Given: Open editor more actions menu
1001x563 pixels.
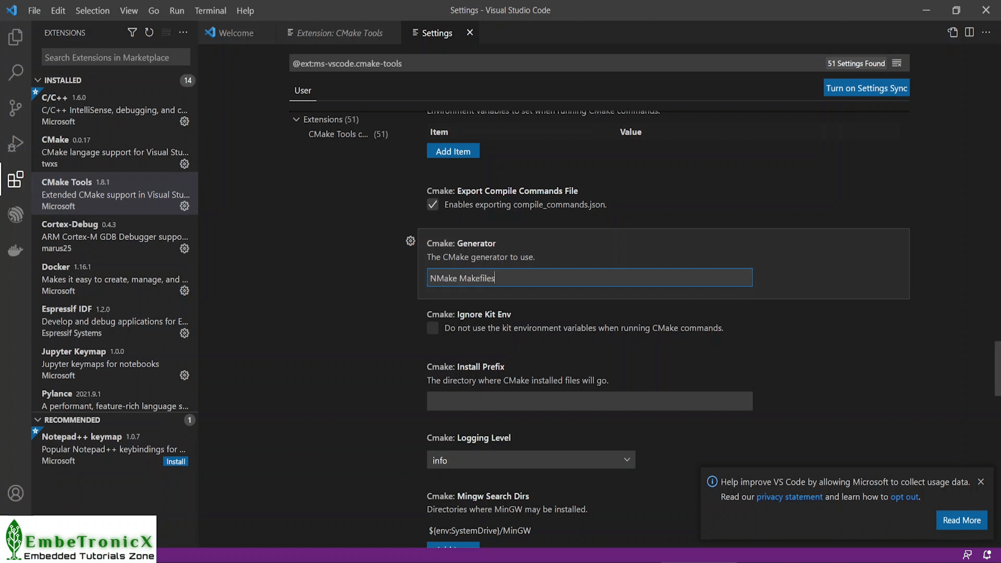Looking at the screenshot, I should click(986, 32).
